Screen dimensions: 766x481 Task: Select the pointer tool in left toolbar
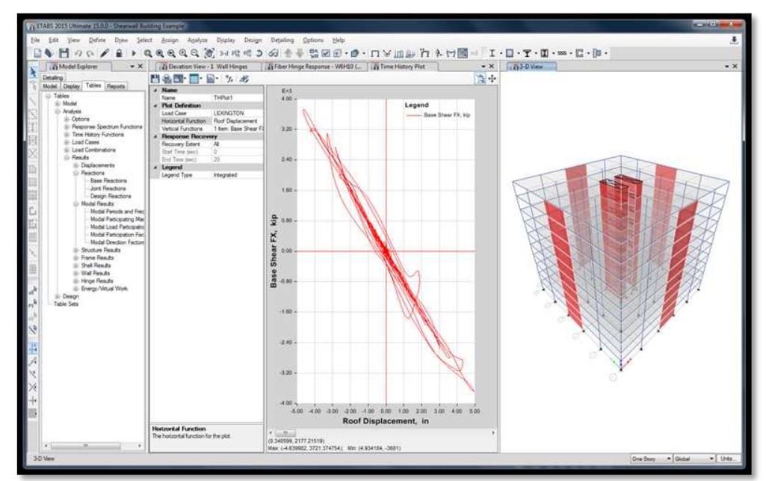coord(33,72)
